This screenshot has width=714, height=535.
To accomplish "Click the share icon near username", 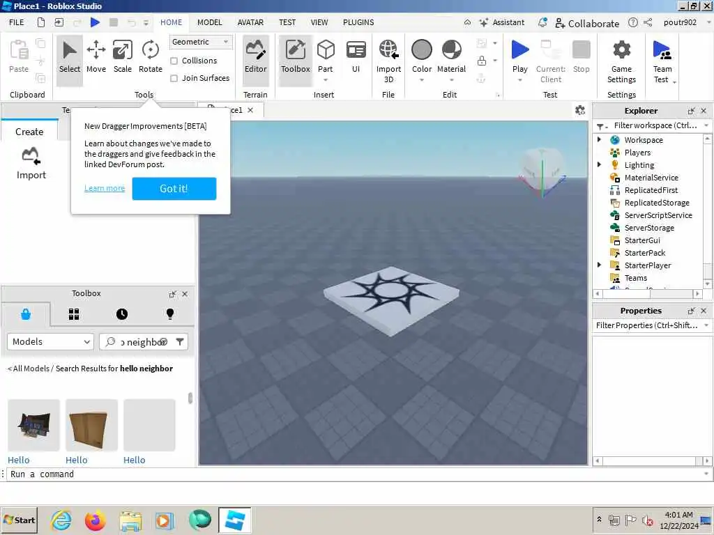I will click(648, 22).
